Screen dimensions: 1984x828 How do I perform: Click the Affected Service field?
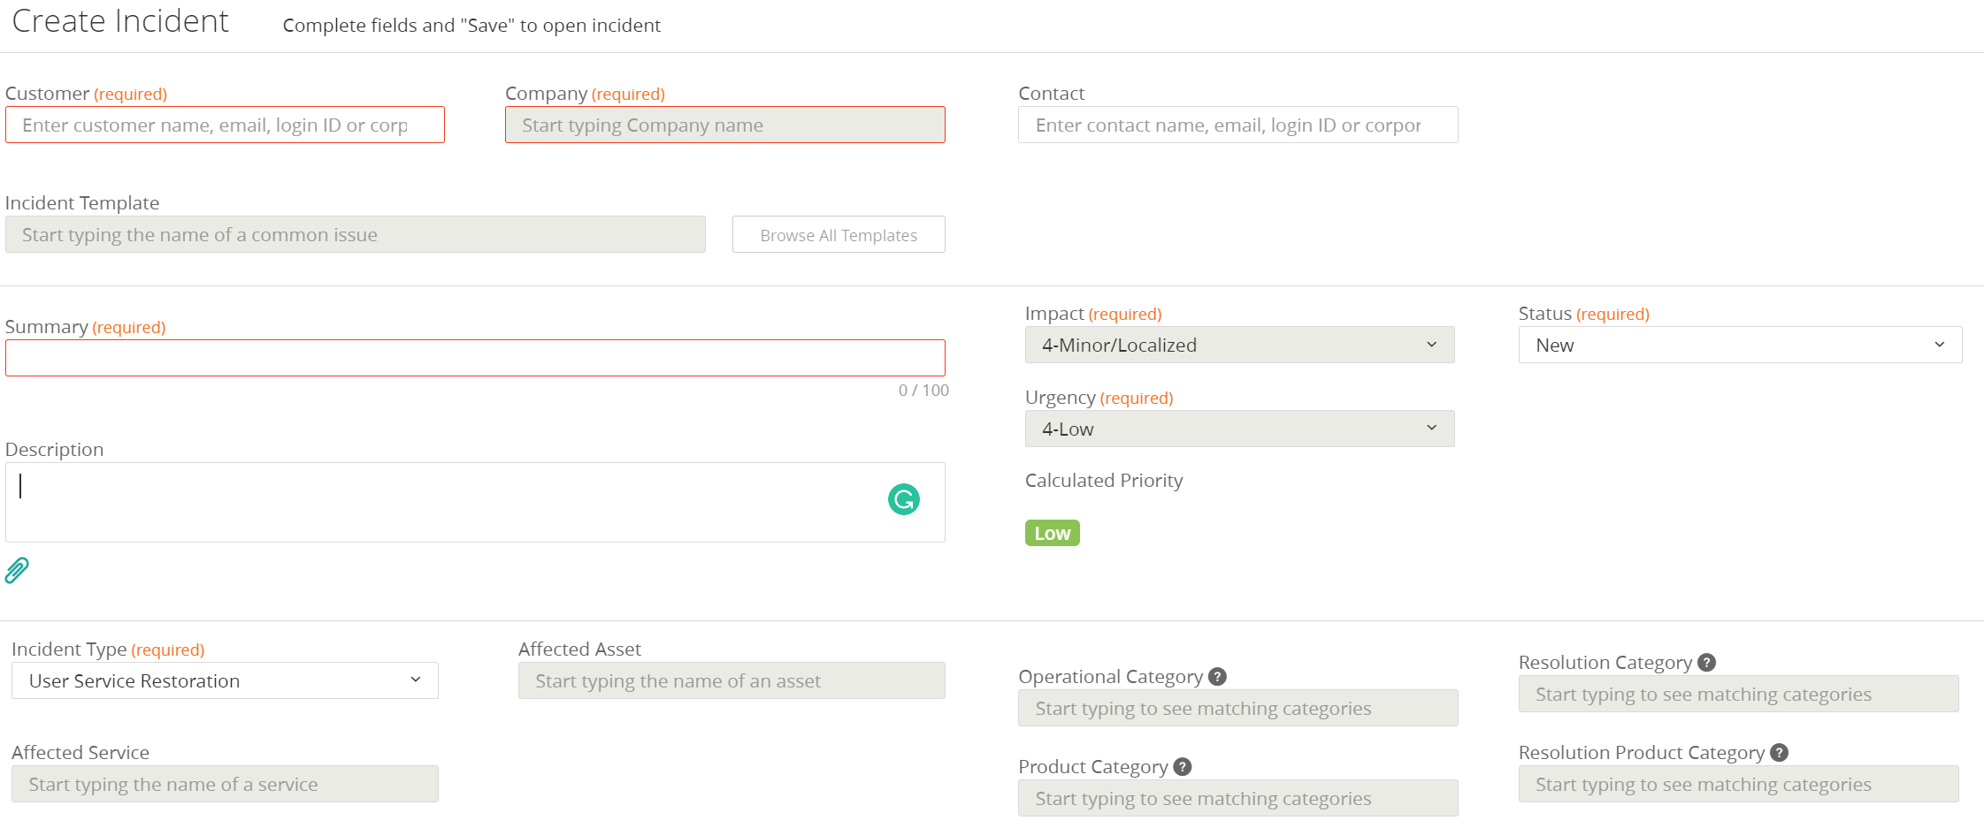point(225,784)
